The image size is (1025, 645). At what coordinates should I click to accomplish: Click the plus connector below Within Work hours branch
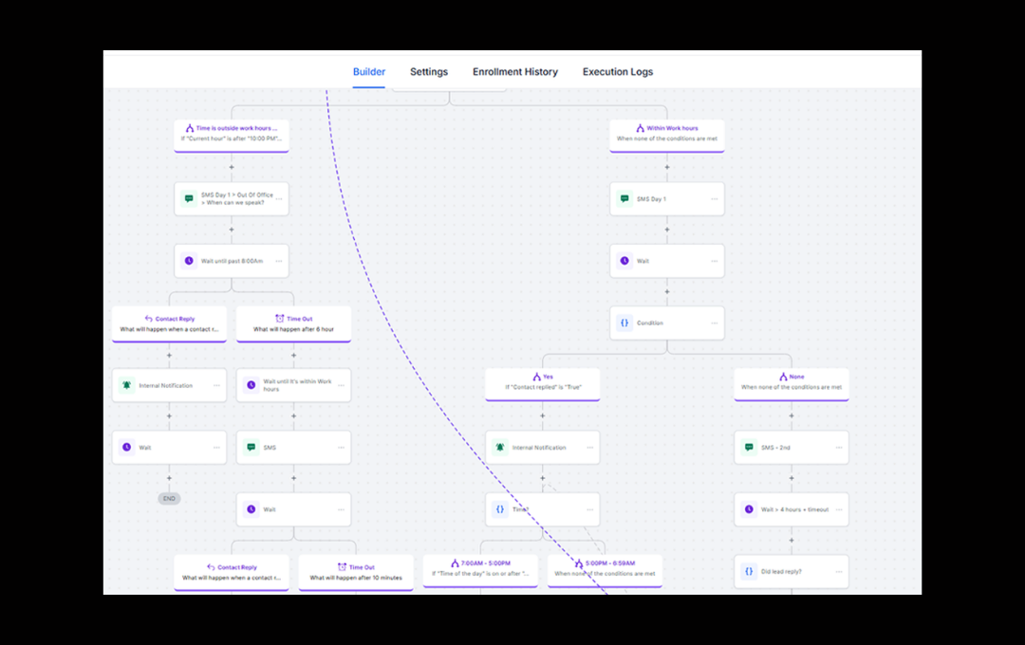pyautogui.click(x=667, y=168)
